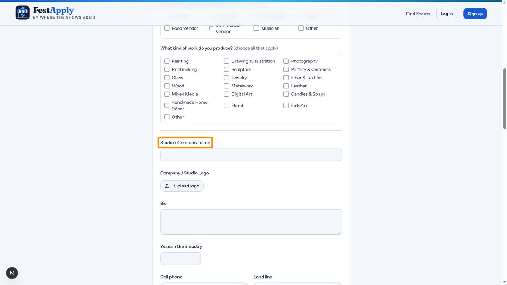The width and height of the screenshot is (507, 285).
Task: Check the Printmaking checkbox
Action: (x=167, y=69)
